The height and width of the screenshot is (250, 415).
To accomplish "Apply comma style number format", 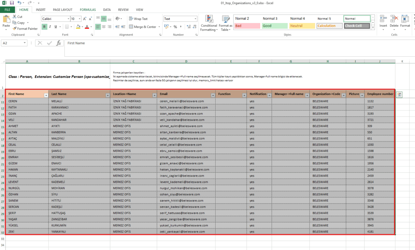I will coord(181,27).
